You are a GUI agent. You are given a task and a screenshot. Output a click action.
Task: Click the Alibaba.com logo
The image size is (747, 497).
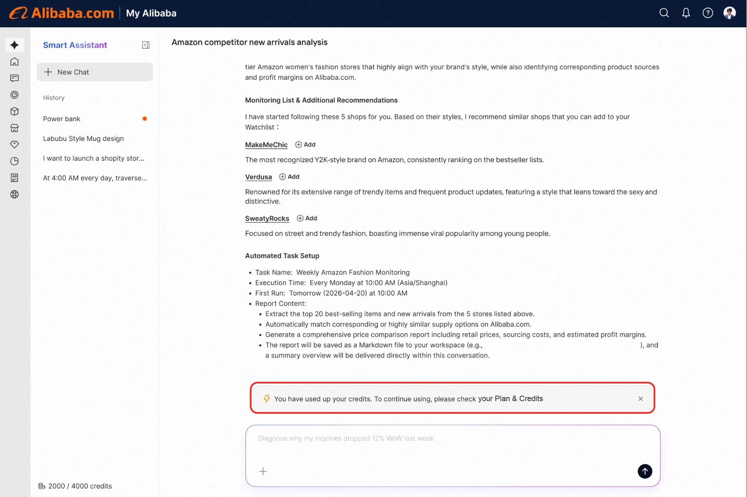[62, 13]
